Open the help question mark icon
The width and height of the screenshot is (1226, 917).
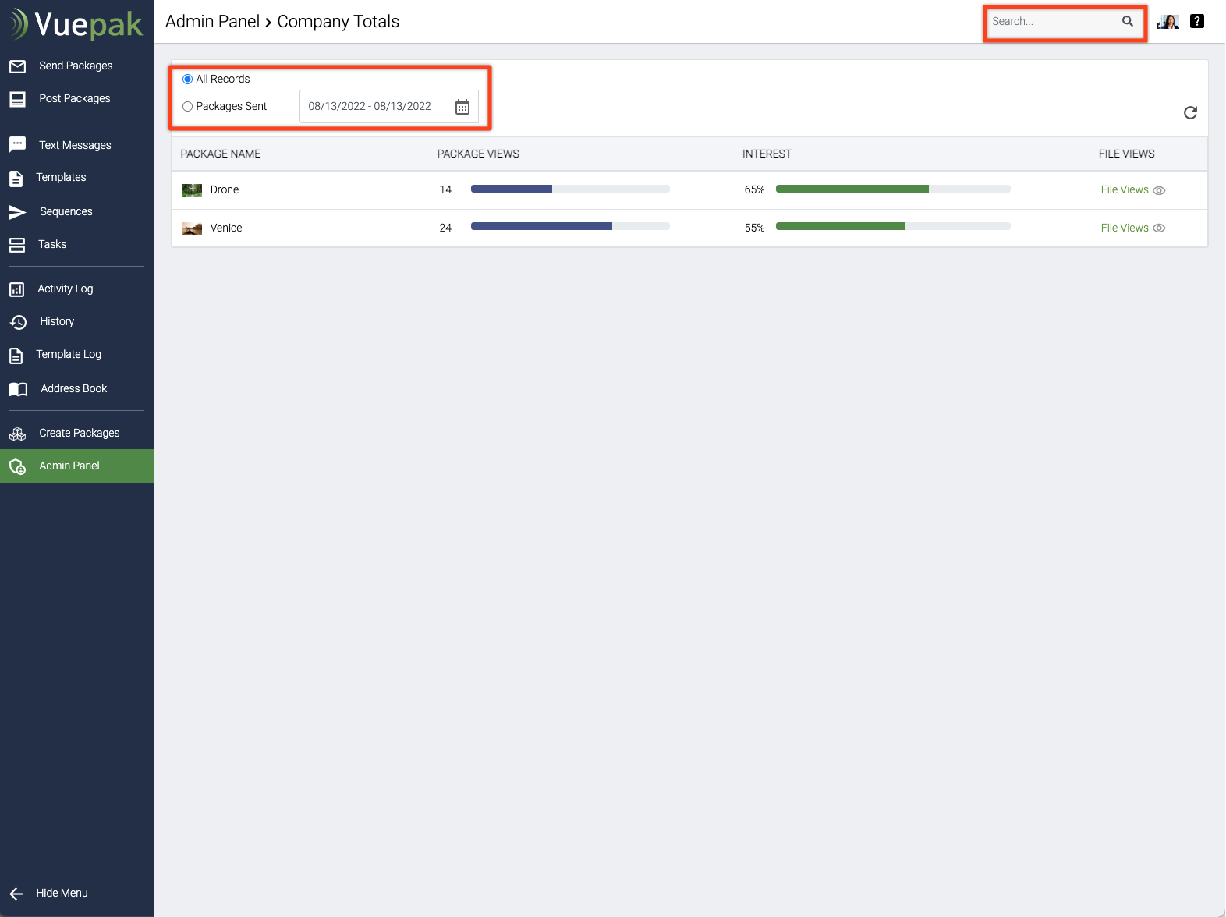(1197, 22)
